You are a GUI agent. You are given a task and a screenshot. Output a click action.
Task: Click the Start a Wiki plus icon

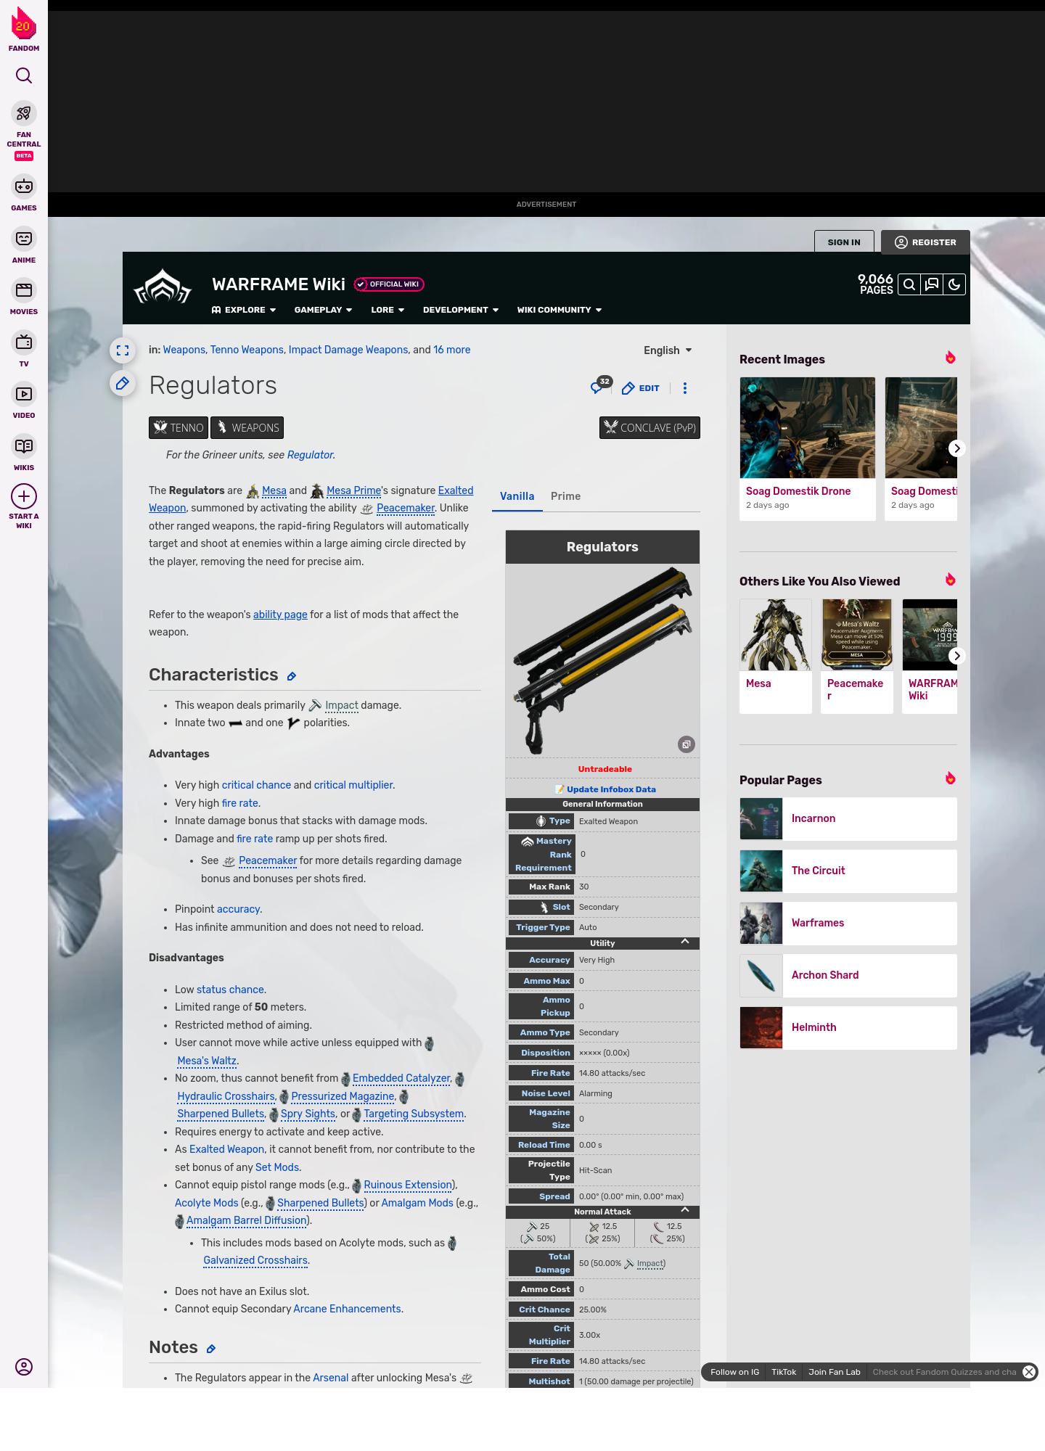point(24,496)
